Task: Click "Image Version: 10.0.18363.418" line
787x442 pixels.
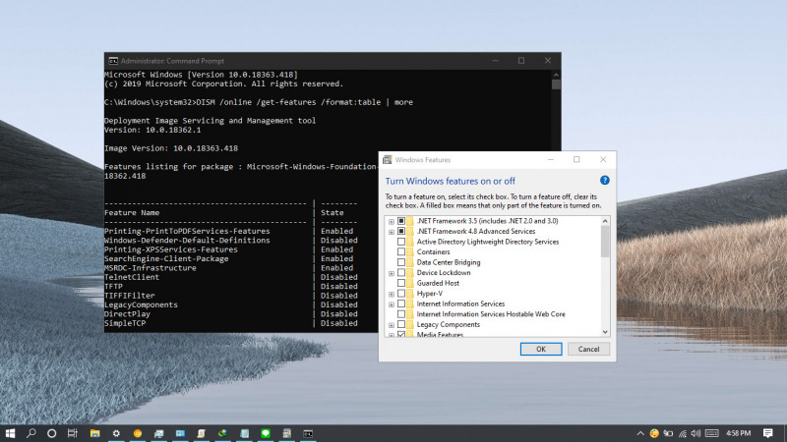Action: [171, 148]
